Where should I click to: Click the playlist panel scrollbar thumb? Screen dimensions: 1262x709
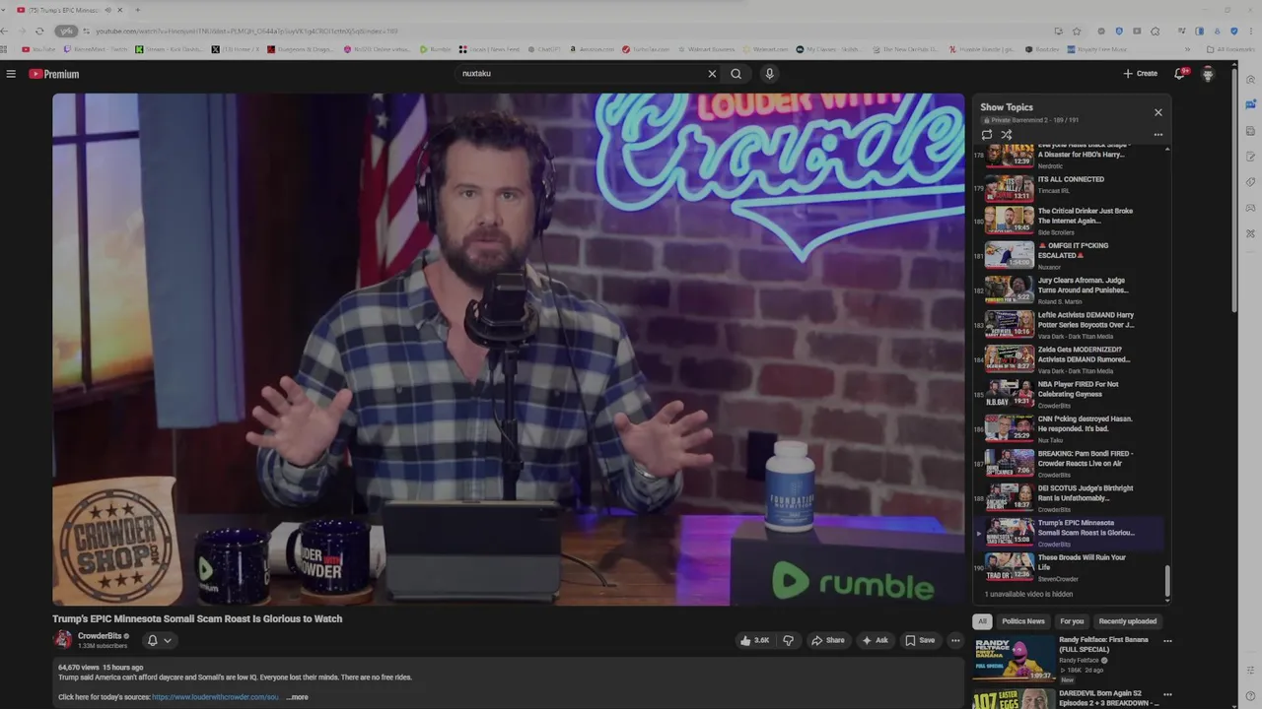tap(1167, 579)
